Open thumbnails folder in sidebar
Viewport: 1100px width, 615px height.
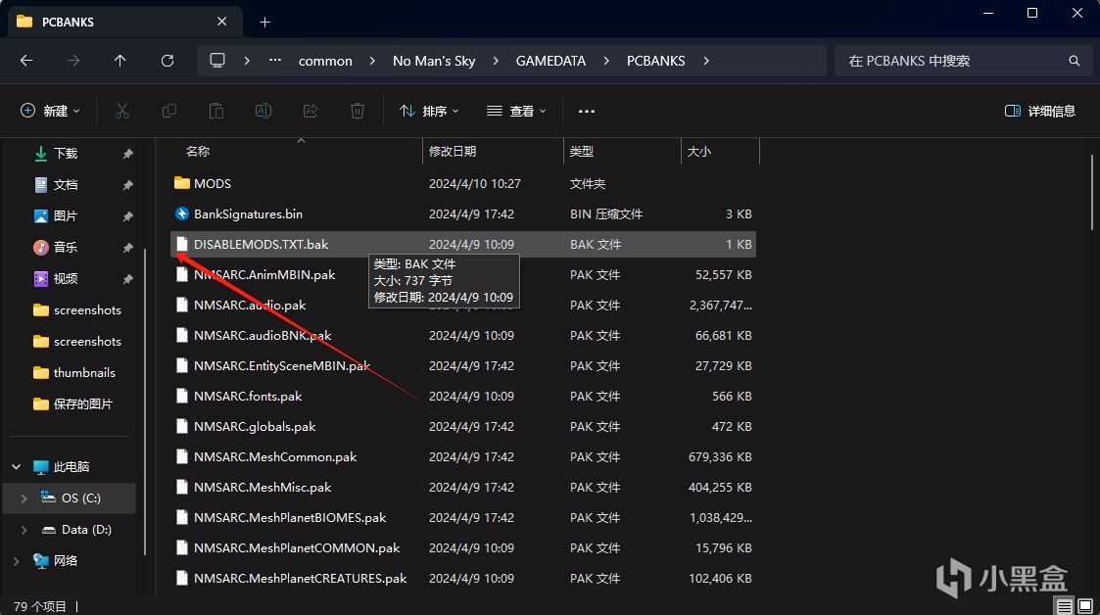pos(83,373)
